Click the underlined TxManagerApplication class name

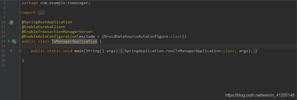(74, 41)
